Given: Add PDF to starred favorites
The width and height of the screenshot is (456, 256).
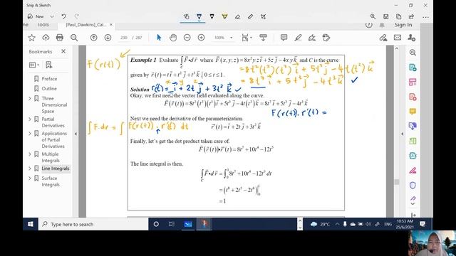Looking at the screenshot, I should [x=31, y=38].
